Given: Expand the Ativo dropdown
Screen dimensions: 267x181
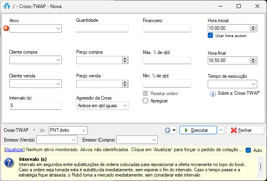Looking at the screenshot, I should tap(58, 29).
